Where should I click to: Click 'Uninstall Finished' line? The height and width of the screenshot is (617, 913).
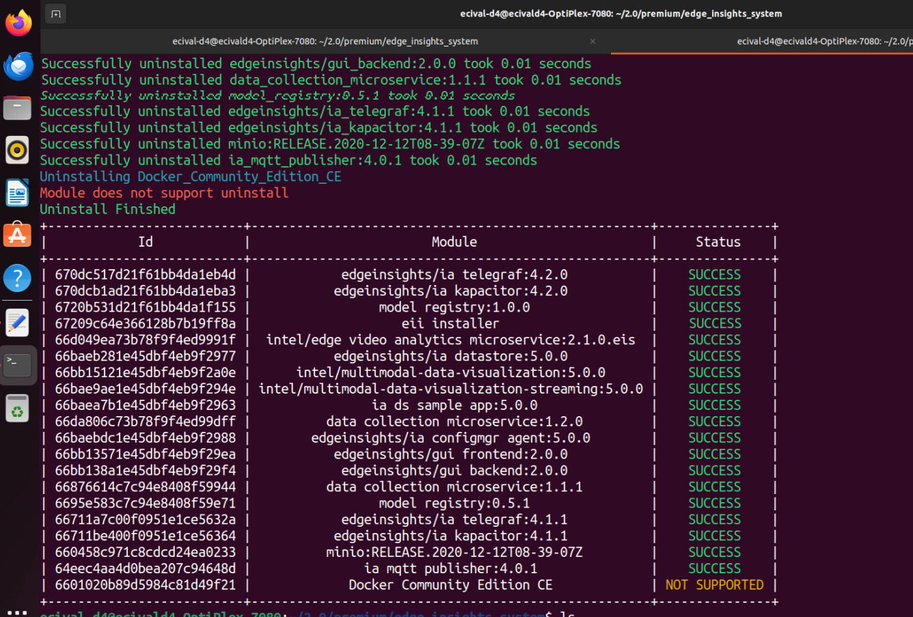click(x=107, y=210)
